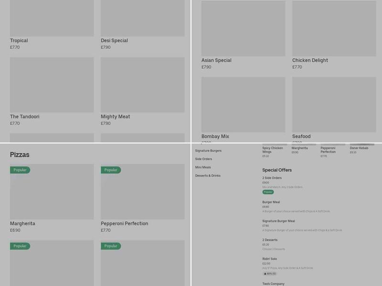
Task: Choose the Mighty Meat pizza image
Action: [x=142, y=85]
